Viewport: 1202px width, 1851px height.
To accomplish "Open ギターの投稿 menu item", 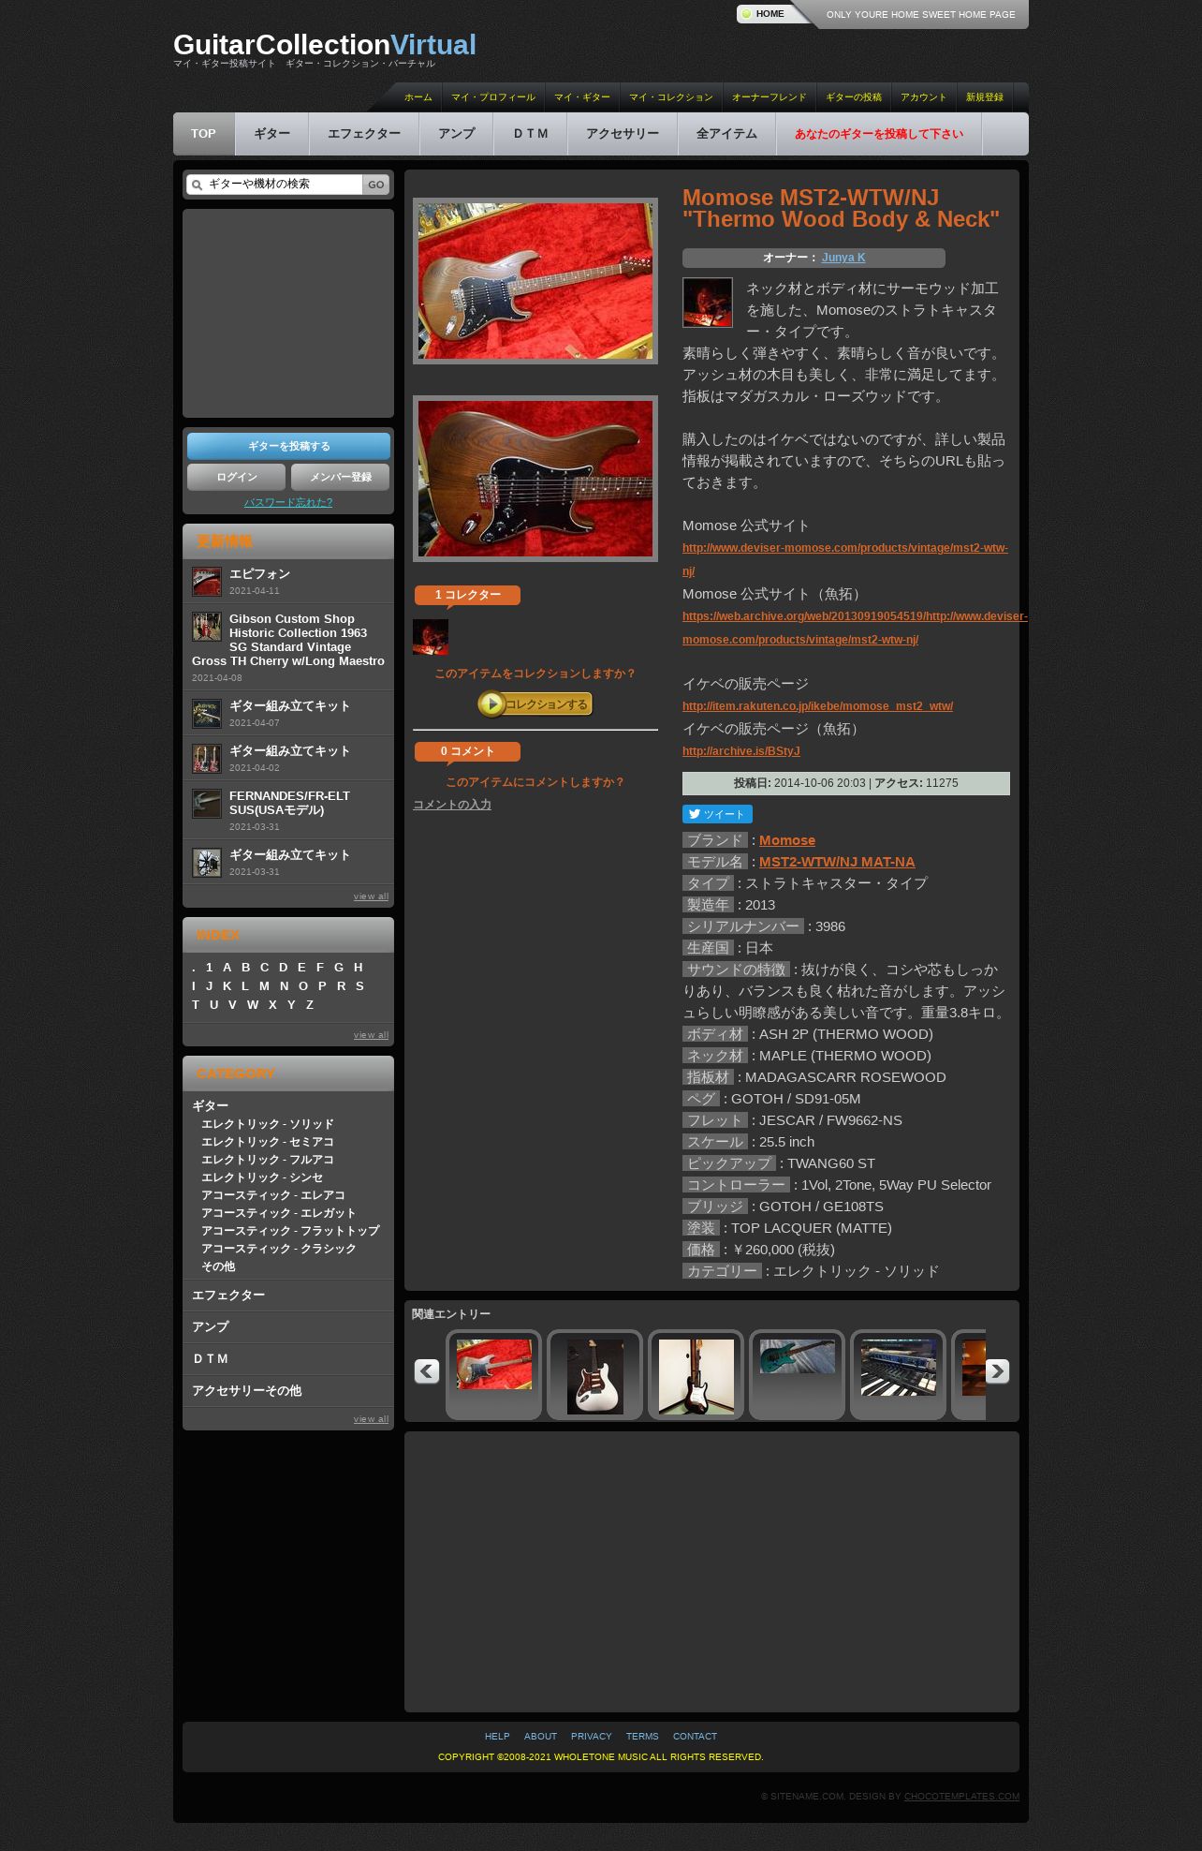I will pyautogui.click(x=854, y=97).
